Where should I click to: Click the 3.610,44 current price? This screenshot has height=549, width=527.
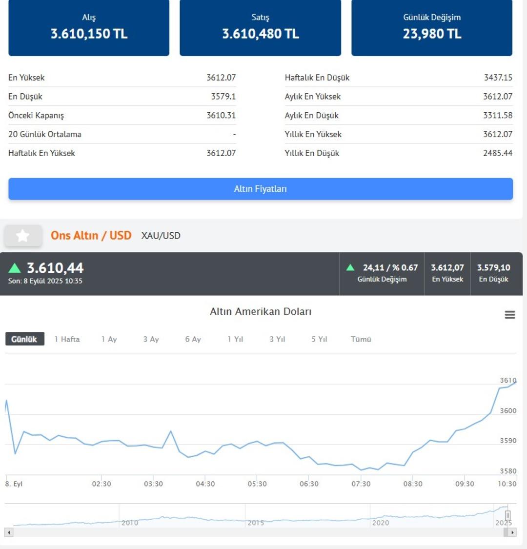(55, 268)
